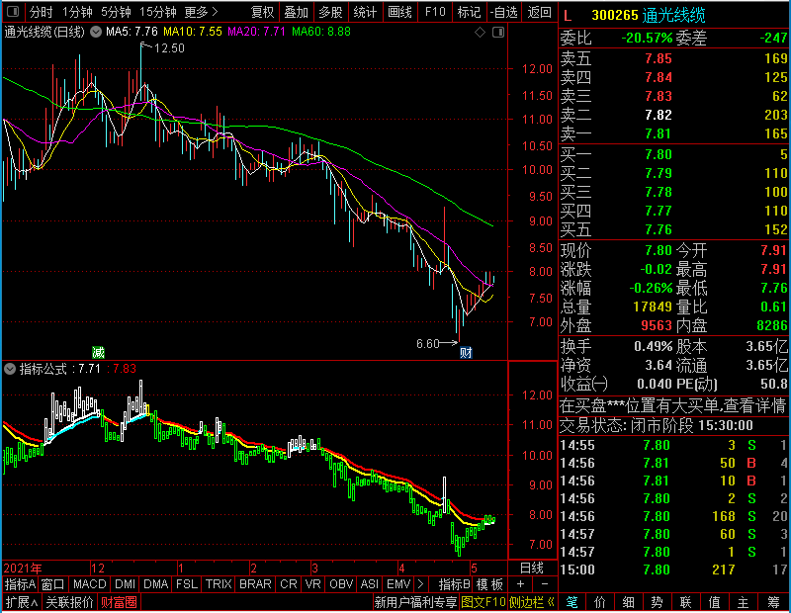Open the 财富圈 tab

(119, 602)
